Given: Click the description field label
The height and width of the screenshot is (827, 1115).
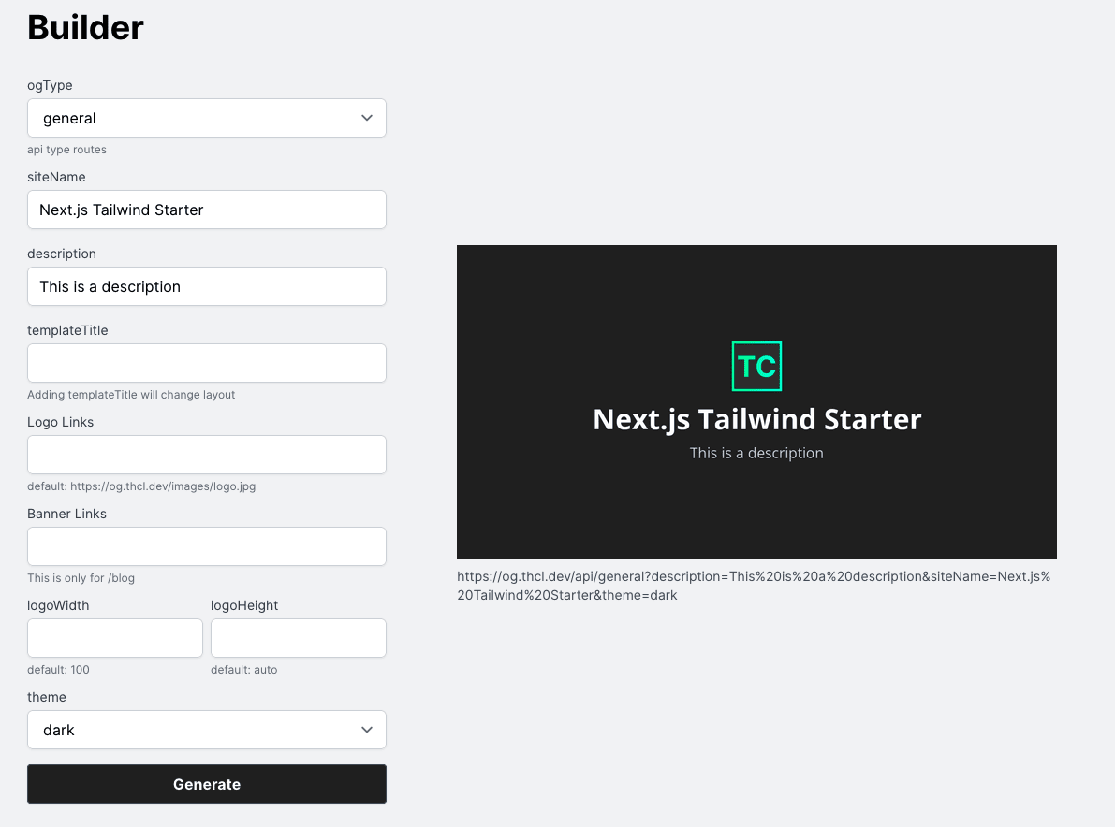Looking at the screenshot, I should click(x=62, y=254).
